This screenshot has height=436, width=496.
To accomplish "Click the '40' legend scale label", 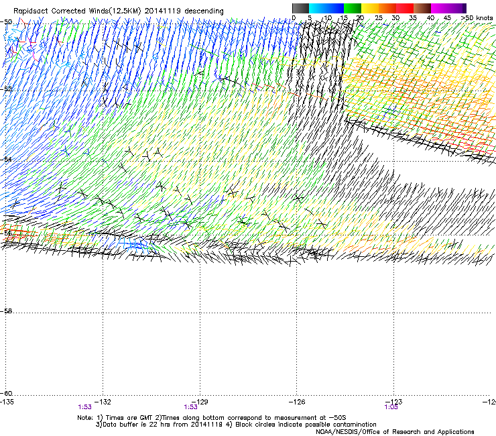I will point(430,18).
